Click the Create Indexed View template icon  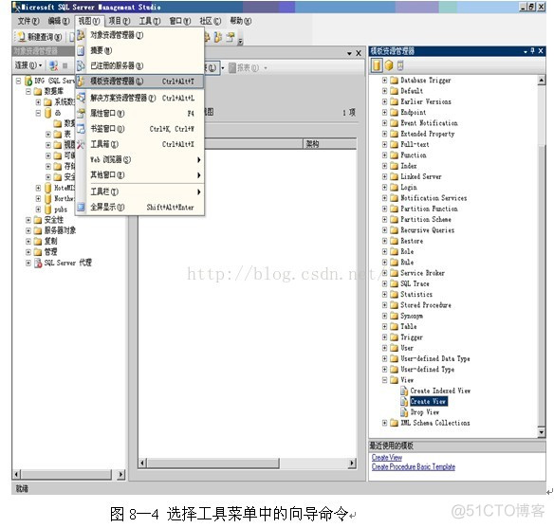coord(404,391)
